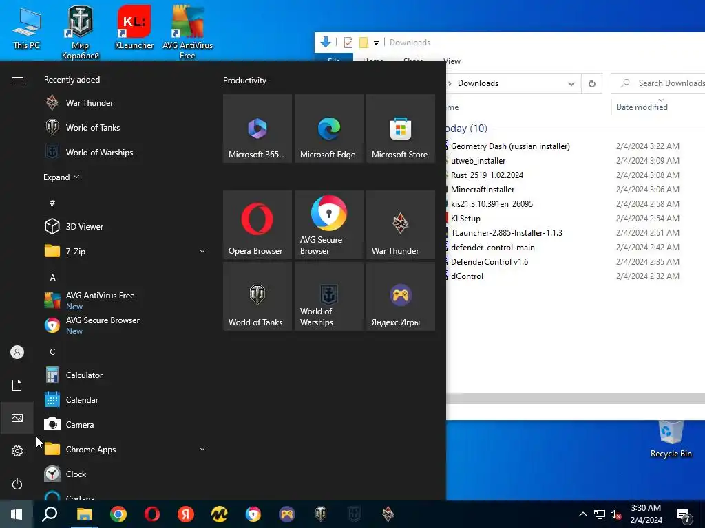
Task: Select utweb_installer file
Action: [x=478, y=160]
